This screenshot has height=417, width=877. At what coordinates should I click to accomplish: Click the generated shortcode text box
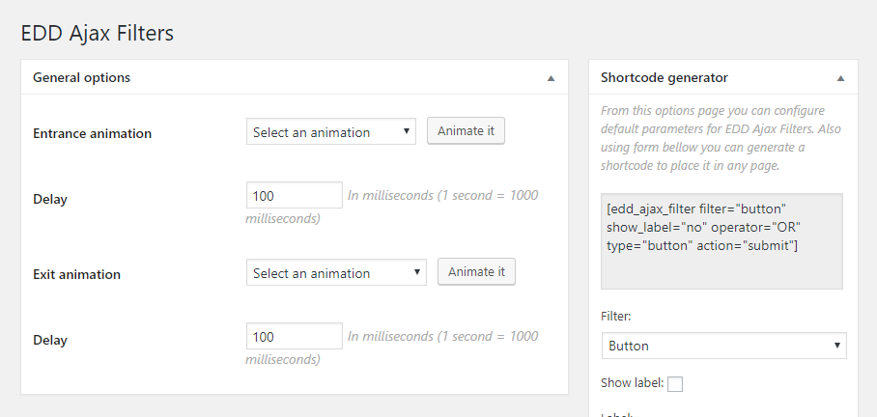click(721, 241)
